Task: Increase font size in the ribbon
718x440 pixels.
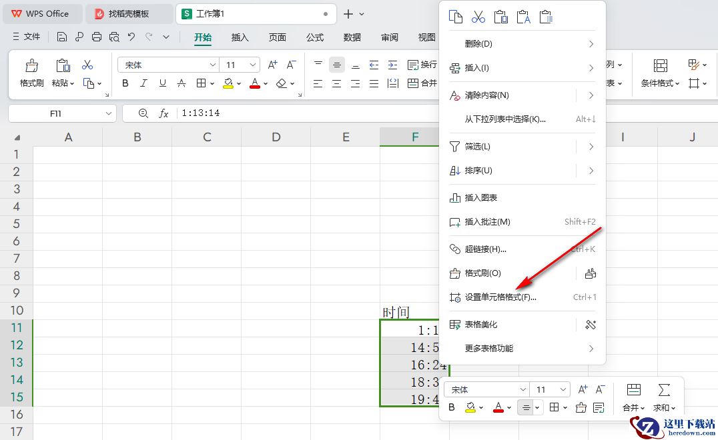Action: click(272, 65)
